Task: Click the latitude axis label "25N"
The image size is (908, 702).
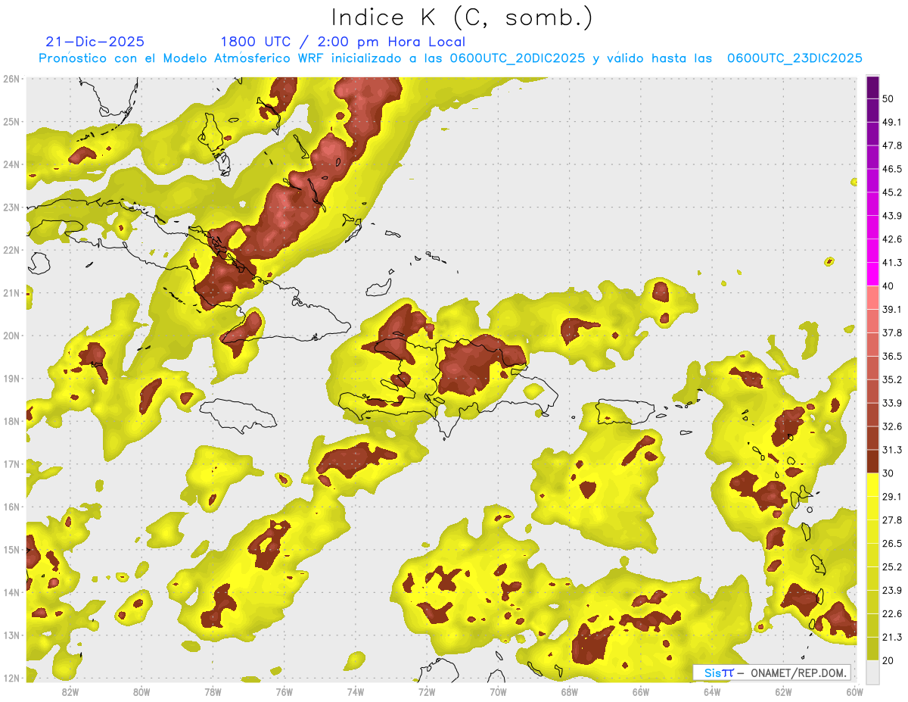Action: pyautogui.click(x=11, y=122)
